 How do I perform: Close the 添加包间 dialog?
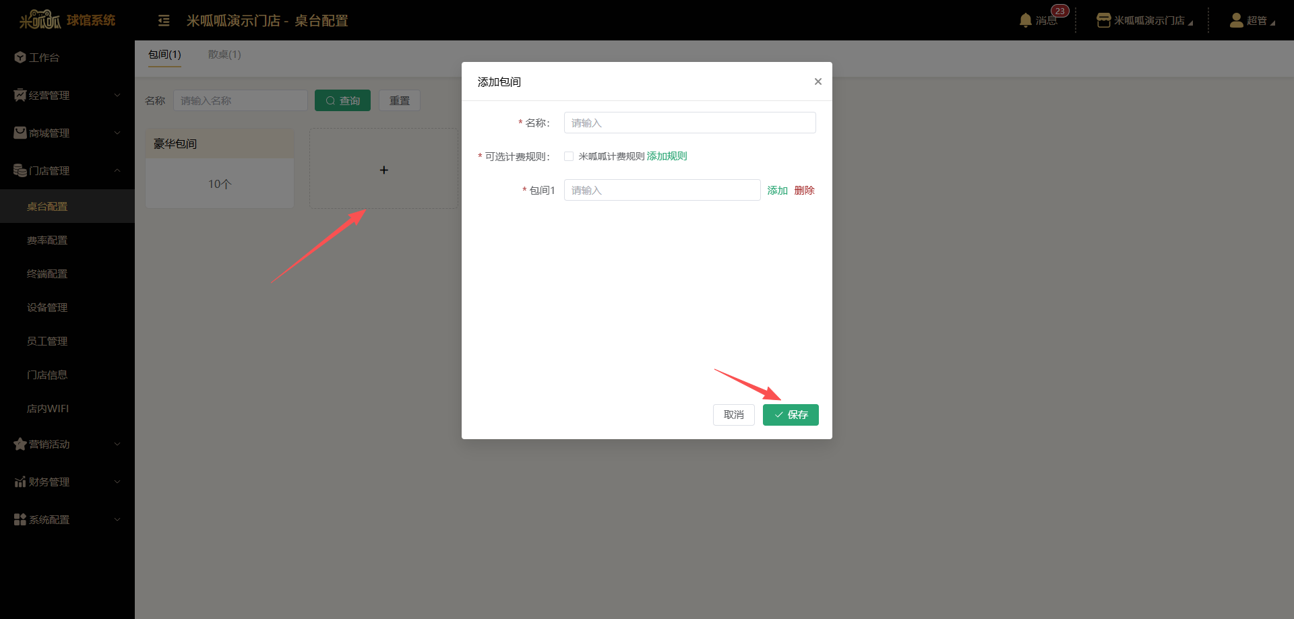coord(818,82)
